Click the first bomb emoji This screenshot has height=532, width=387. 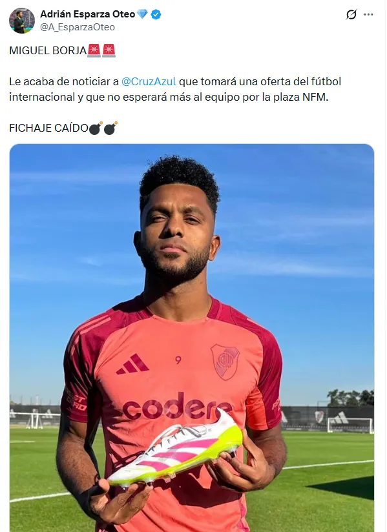pos(96,128)
